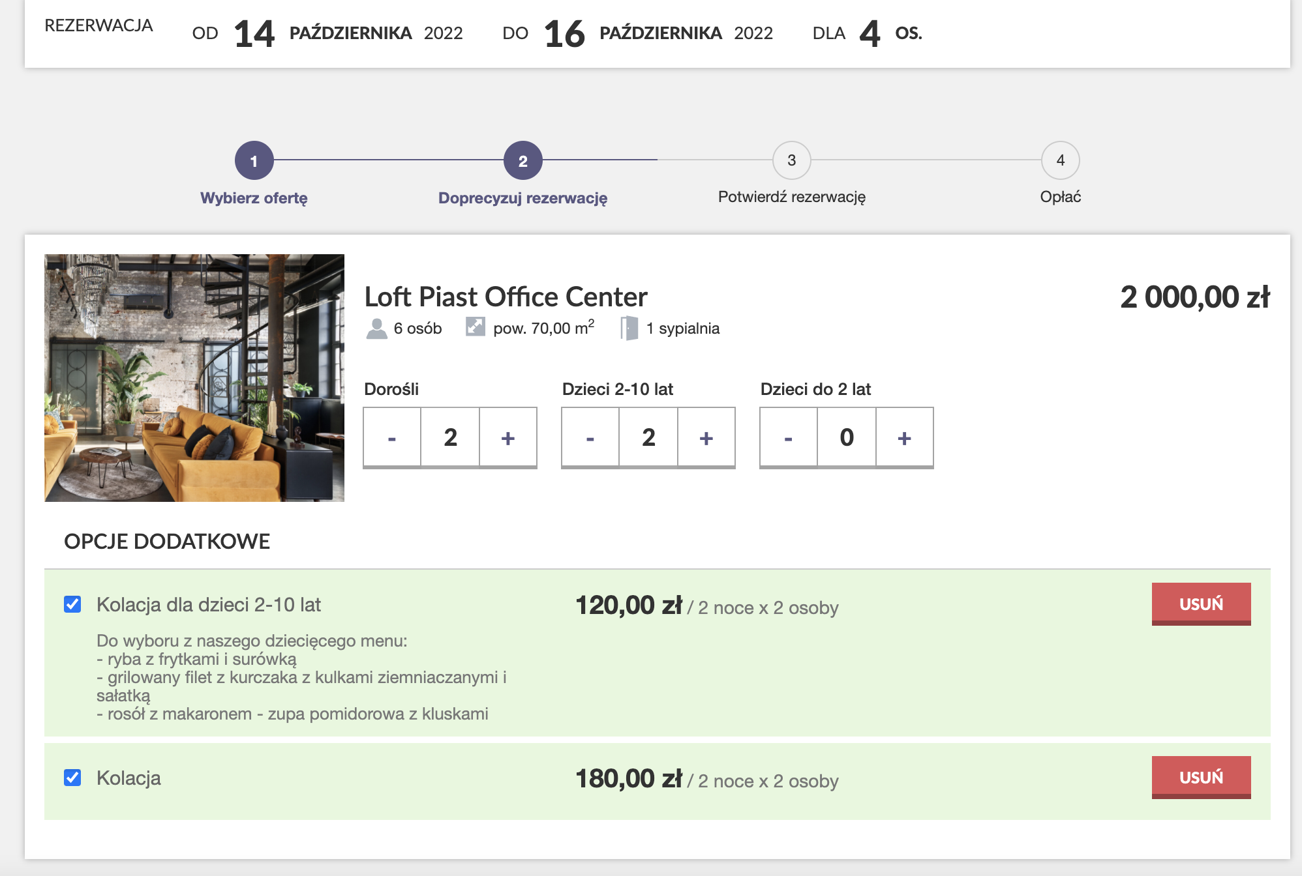Screen dimensions: 1302x876
Task: Select step 2 Doprecyzuj rezerwację
Action: (522, 160)
